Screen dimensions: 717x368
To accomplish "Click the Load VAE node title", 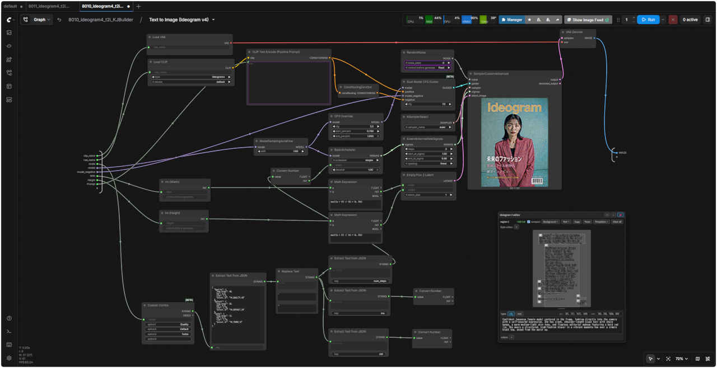I will pyautogui.click(x=159, y=37).
